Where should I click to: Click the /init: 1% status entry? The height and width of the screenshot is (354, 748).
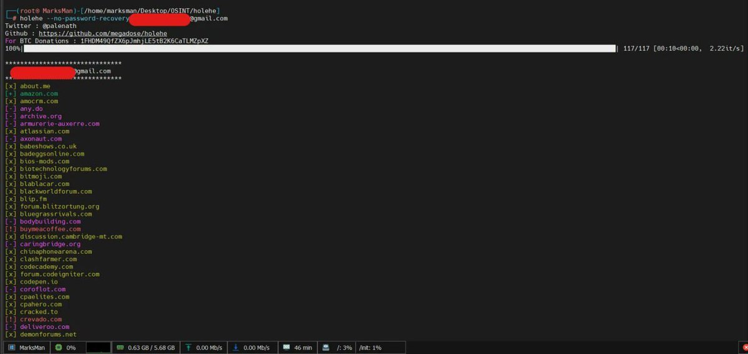pos(370,348)
